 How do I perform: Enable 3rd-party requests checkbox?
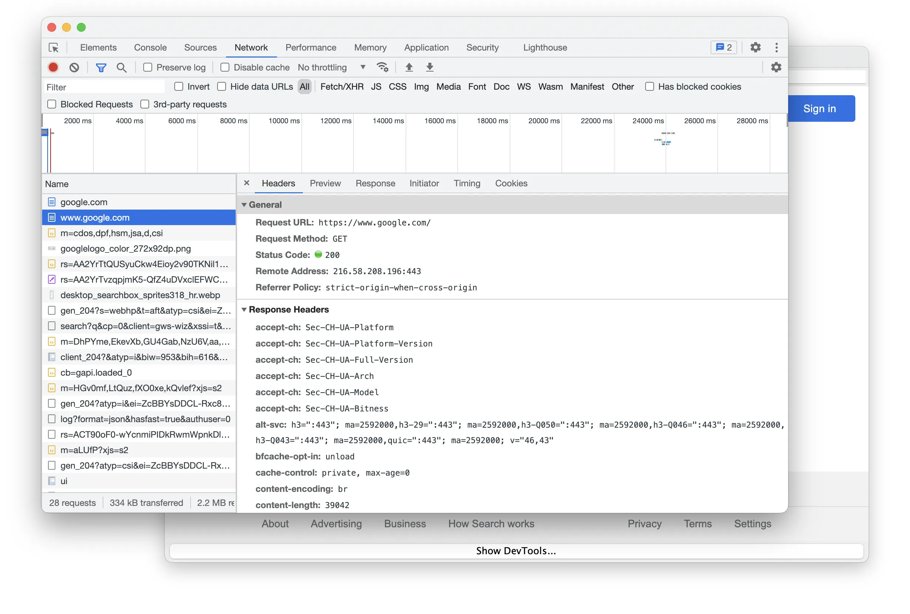[145, 104]
